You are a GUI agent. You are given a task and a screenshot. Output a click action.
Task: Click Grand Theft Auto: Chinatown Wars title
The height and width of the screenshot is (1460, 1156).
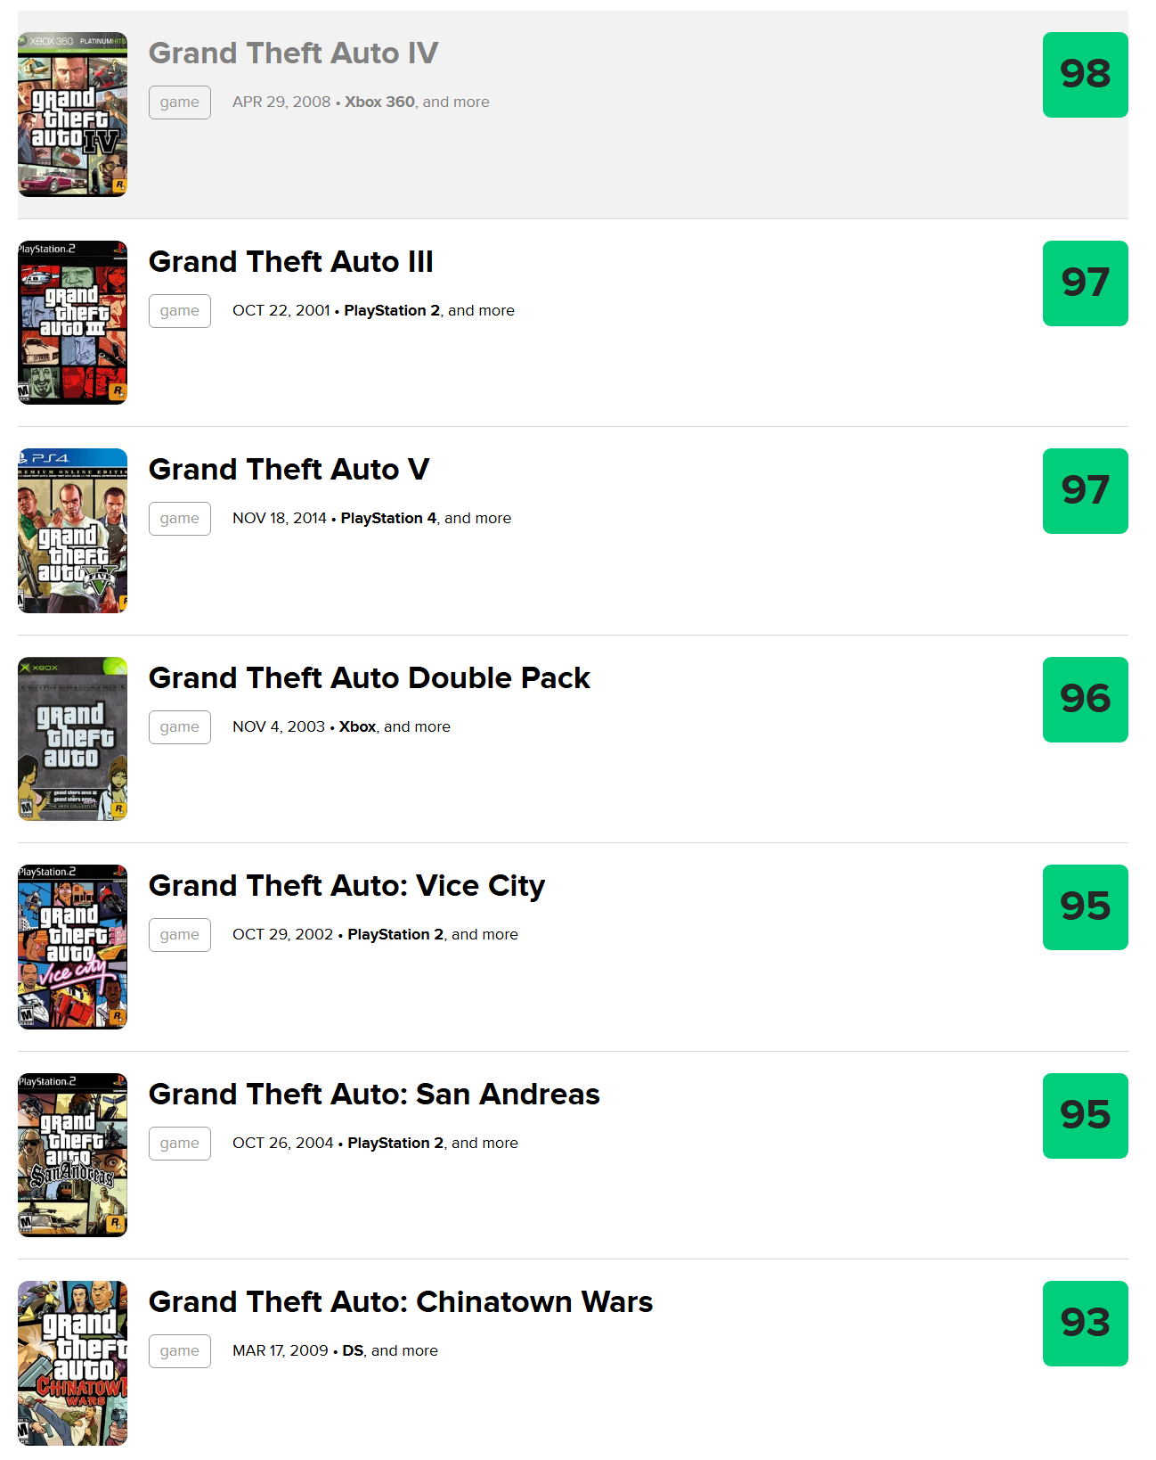[400, 1302]
